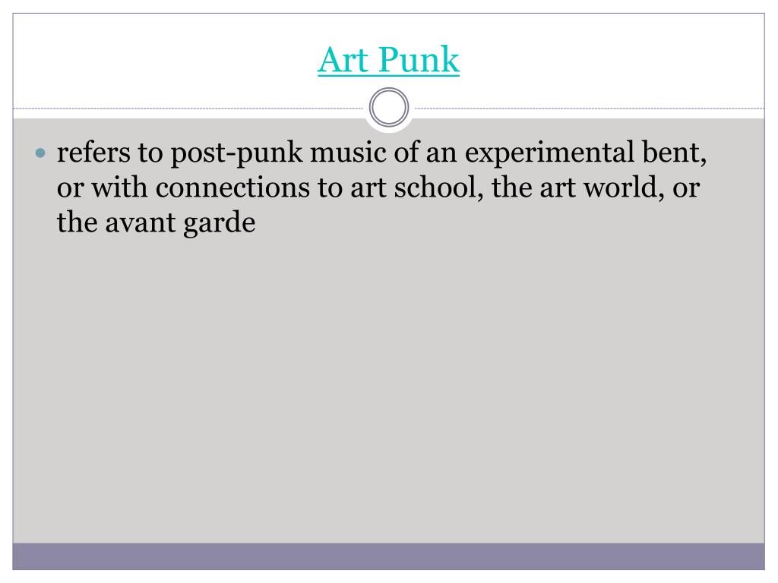
Task: Click the purple footer bar
Action: pyautogui.click(x=388, y=556)
